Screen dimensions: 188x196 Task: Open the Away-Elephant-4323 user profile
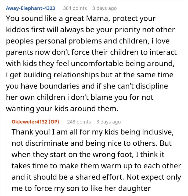click(x=30, y=8)
